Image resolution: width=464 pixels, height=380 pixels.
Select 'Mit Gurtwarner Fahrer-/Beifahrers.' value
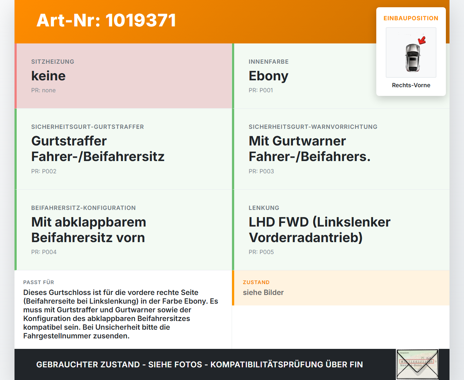pos(310,148)
